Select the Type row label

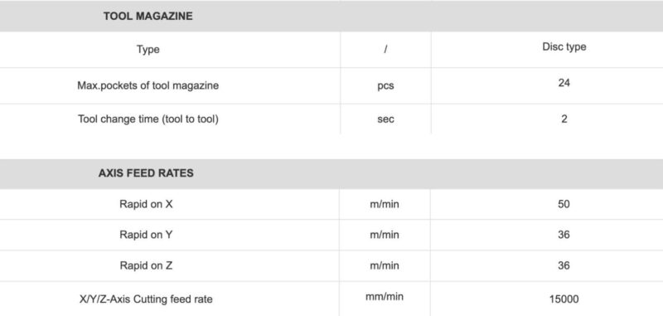148,50
